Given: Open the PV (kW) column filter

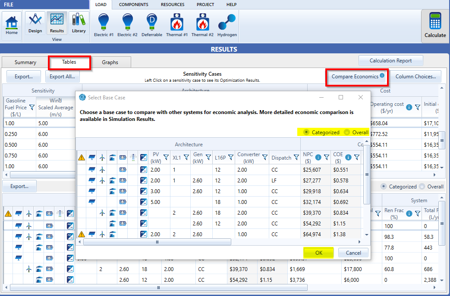Looking at the screenshot, I should click(166, 157).
